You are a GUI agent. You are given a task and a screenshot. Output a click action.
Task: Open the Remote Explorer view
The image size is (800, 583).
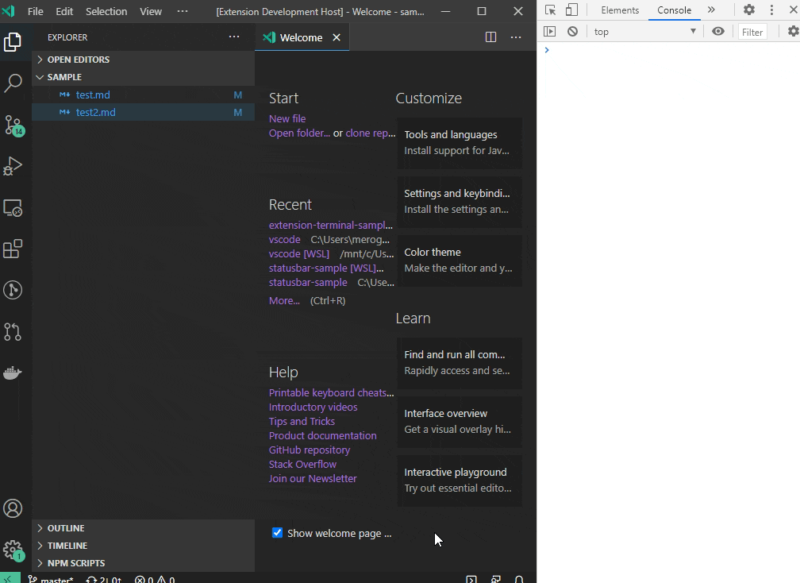13,208
